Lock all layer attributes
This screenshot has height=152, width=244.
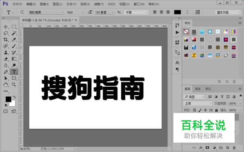[x=217, y=110]
